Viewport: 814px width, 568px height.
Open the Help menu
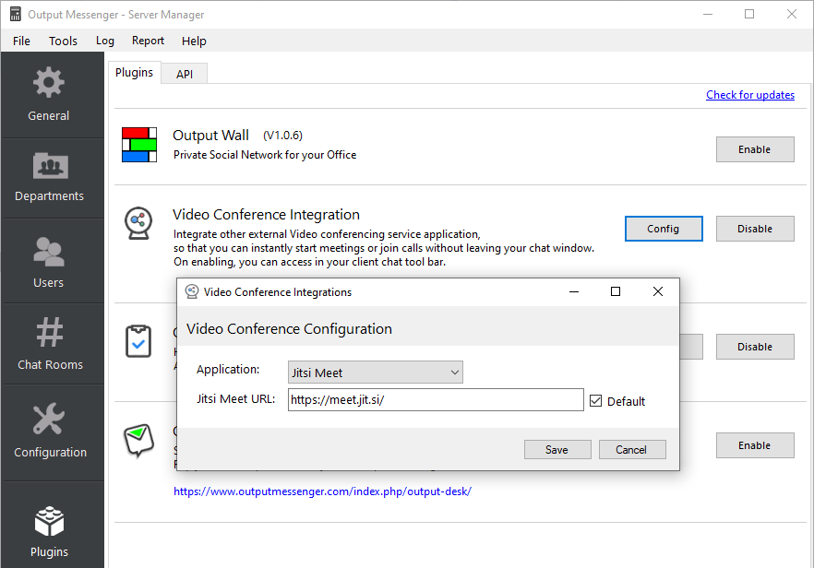point(194,41)
